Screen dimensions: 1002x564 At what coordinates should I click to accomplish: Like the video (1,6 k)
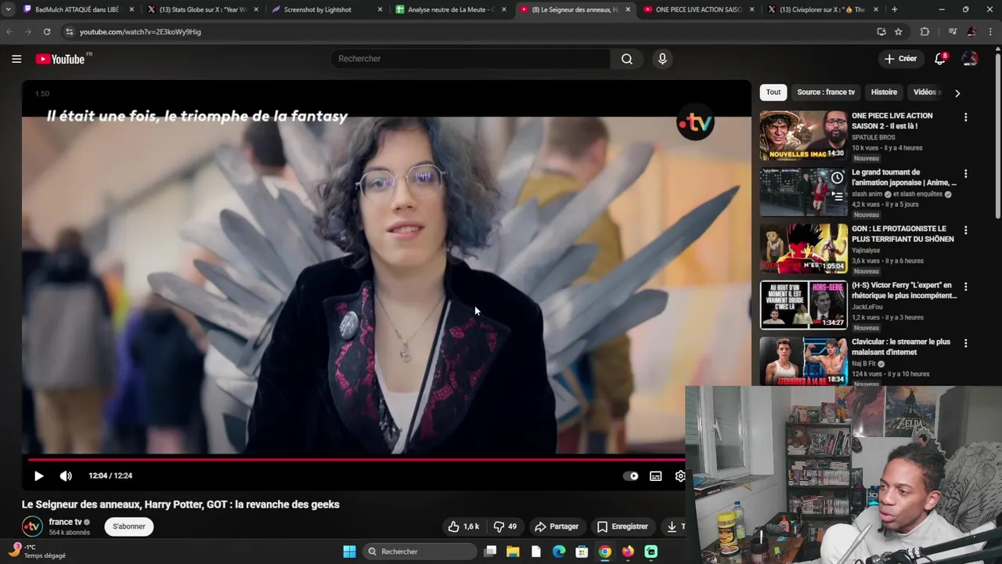tap(463, 526)
